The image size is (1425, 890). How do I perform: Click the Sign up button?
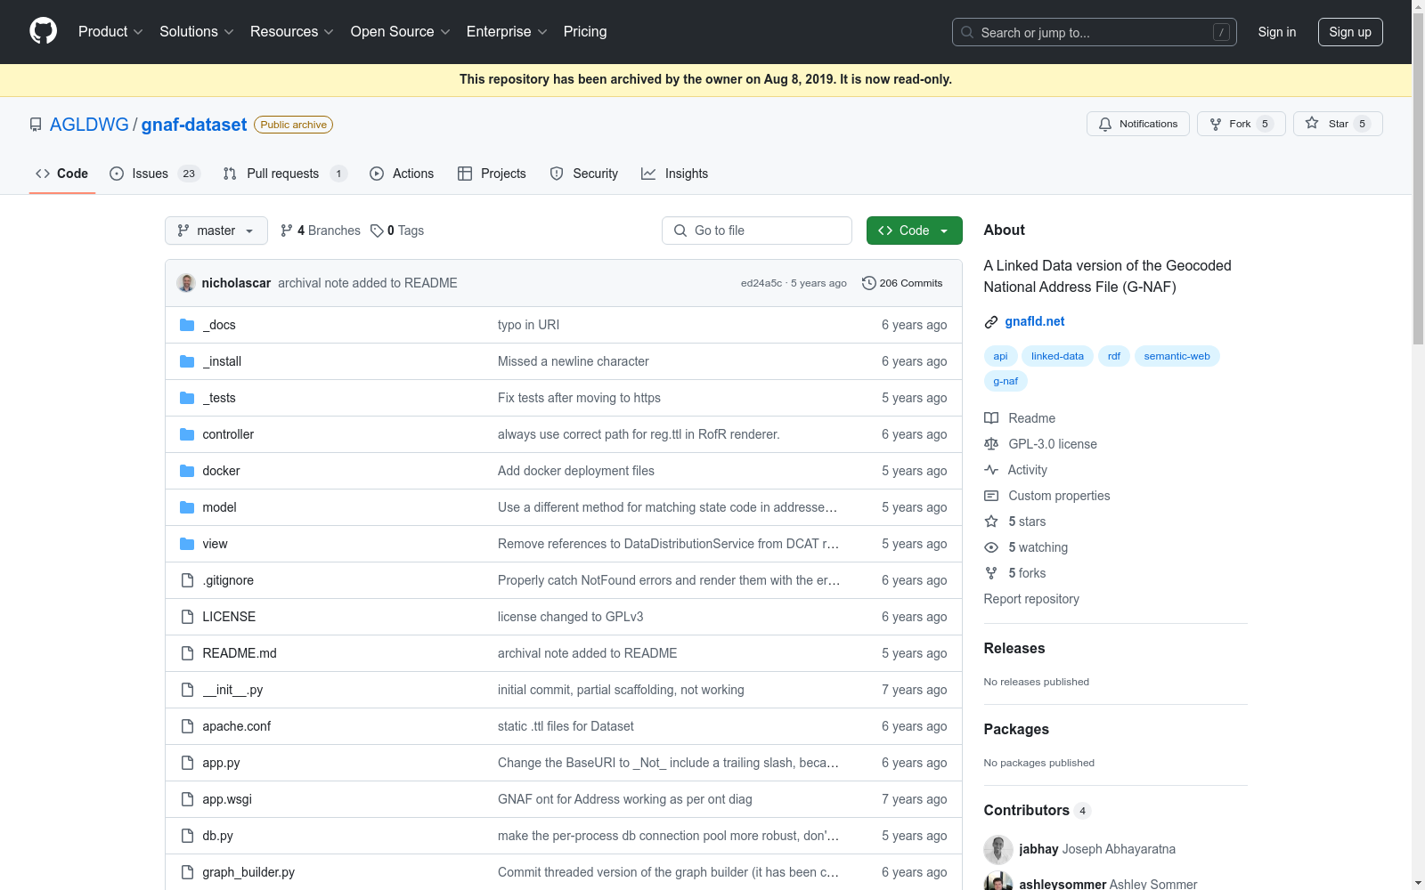1350,32
